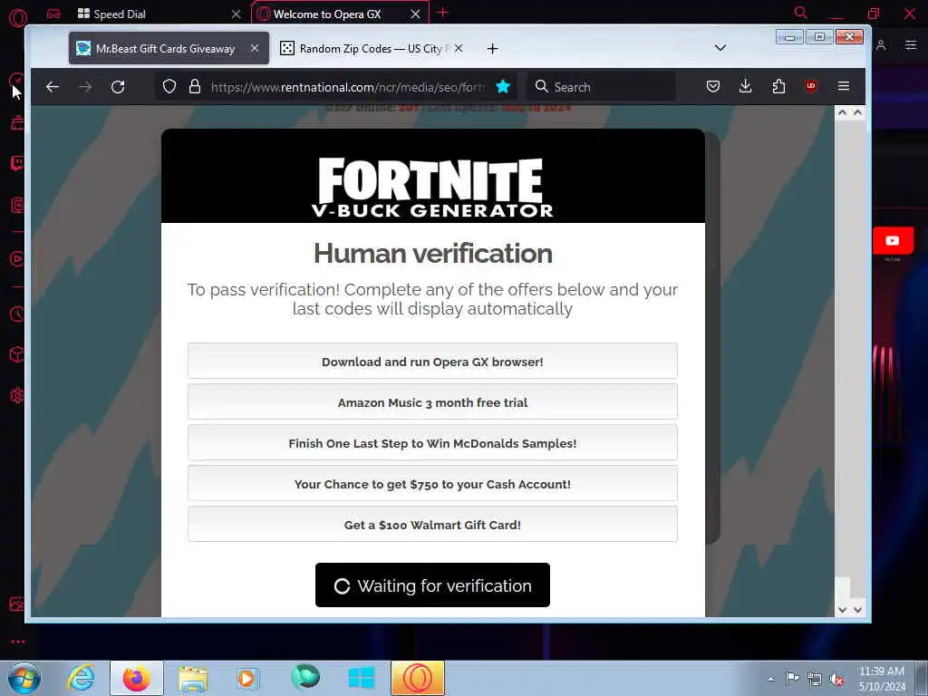The width and height of the screenshot is (928, 696).
Task: Switch to Opera GX on taskbar
Action: coord(418,678)
